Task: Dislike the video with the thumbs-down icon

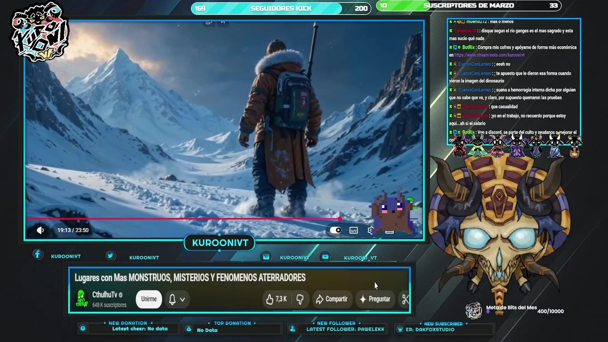Action: pos(300,299)
